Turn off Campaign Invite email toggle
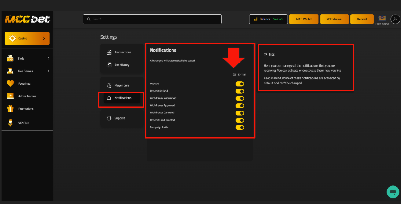This screenshot has height=204, width=401. [240, 128]
